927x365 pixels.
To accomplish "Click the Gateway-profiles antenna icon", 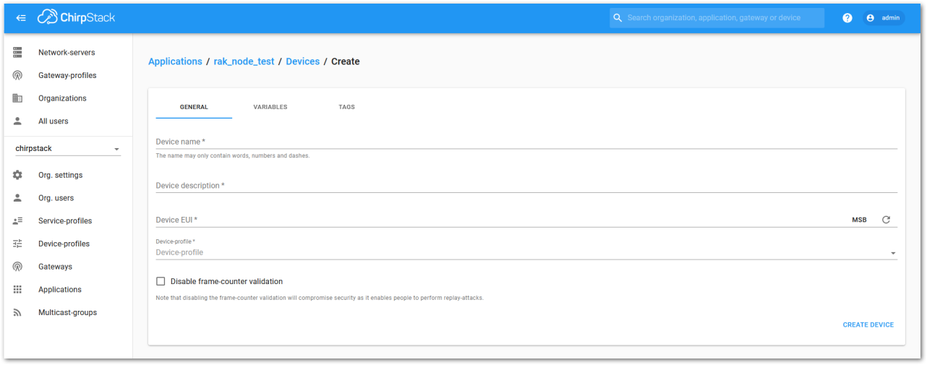I will (18, 75).
